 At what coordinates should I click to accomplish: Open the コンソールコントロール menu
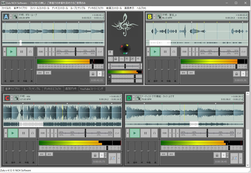click(x=39, y=8)
